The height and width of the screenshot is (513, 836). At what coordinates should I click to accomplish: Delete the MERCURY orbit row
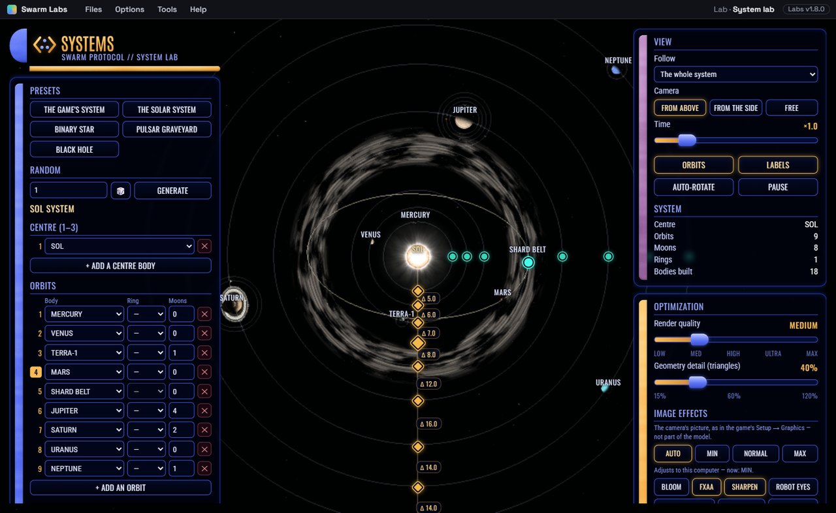point(204,314)
